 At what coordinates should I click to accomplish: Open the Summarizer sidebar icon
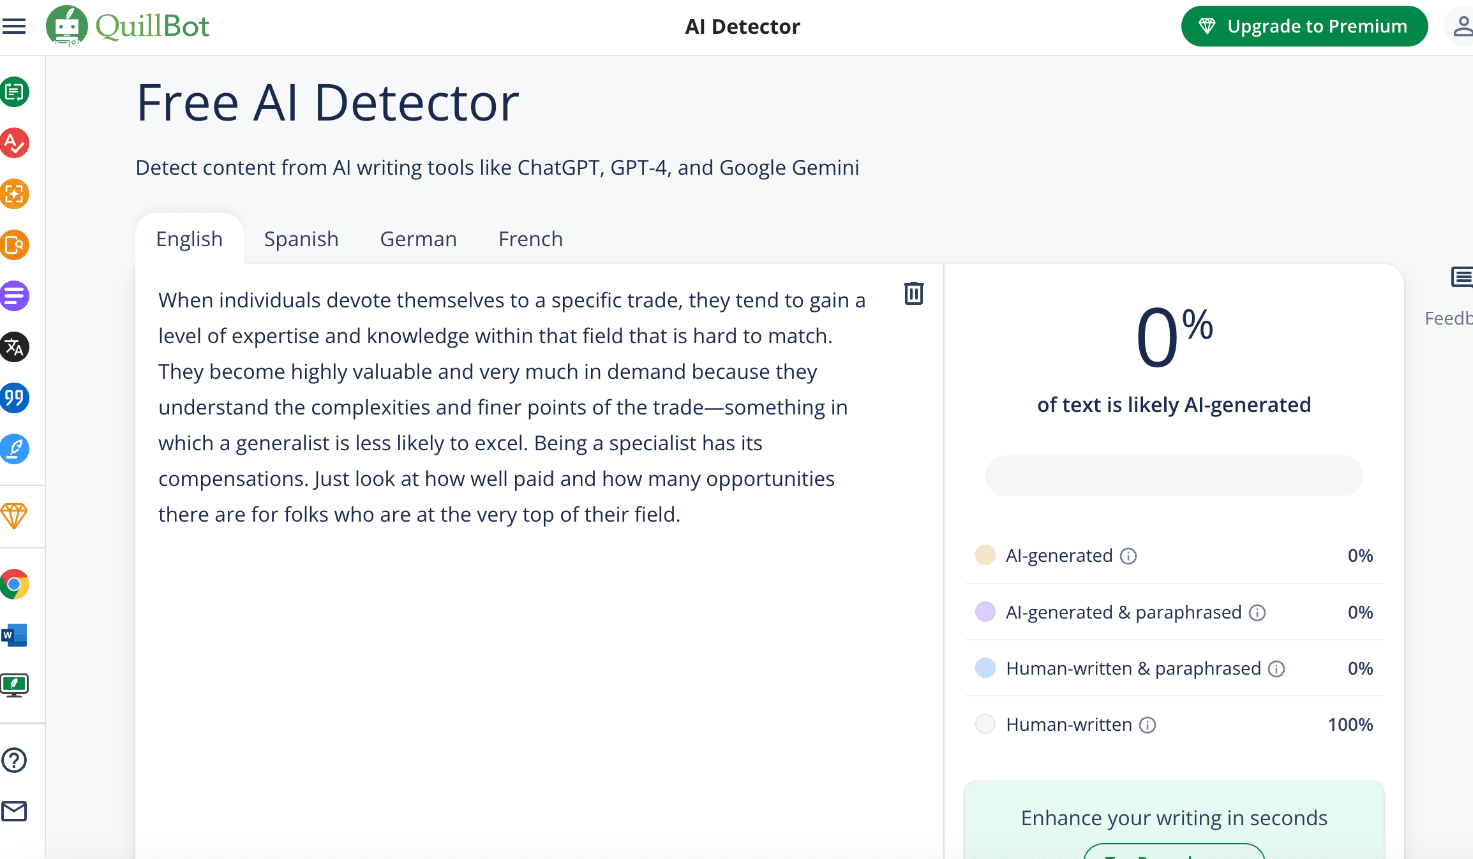click(x=15, y=296)
